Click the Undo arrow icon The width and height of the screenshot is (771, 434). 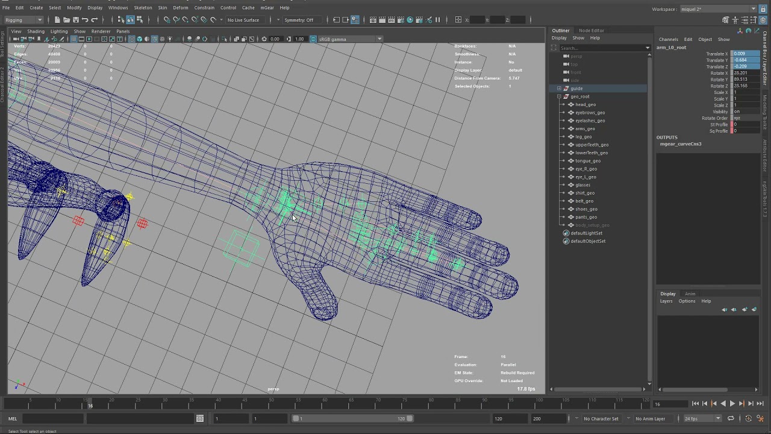point(85,20)
